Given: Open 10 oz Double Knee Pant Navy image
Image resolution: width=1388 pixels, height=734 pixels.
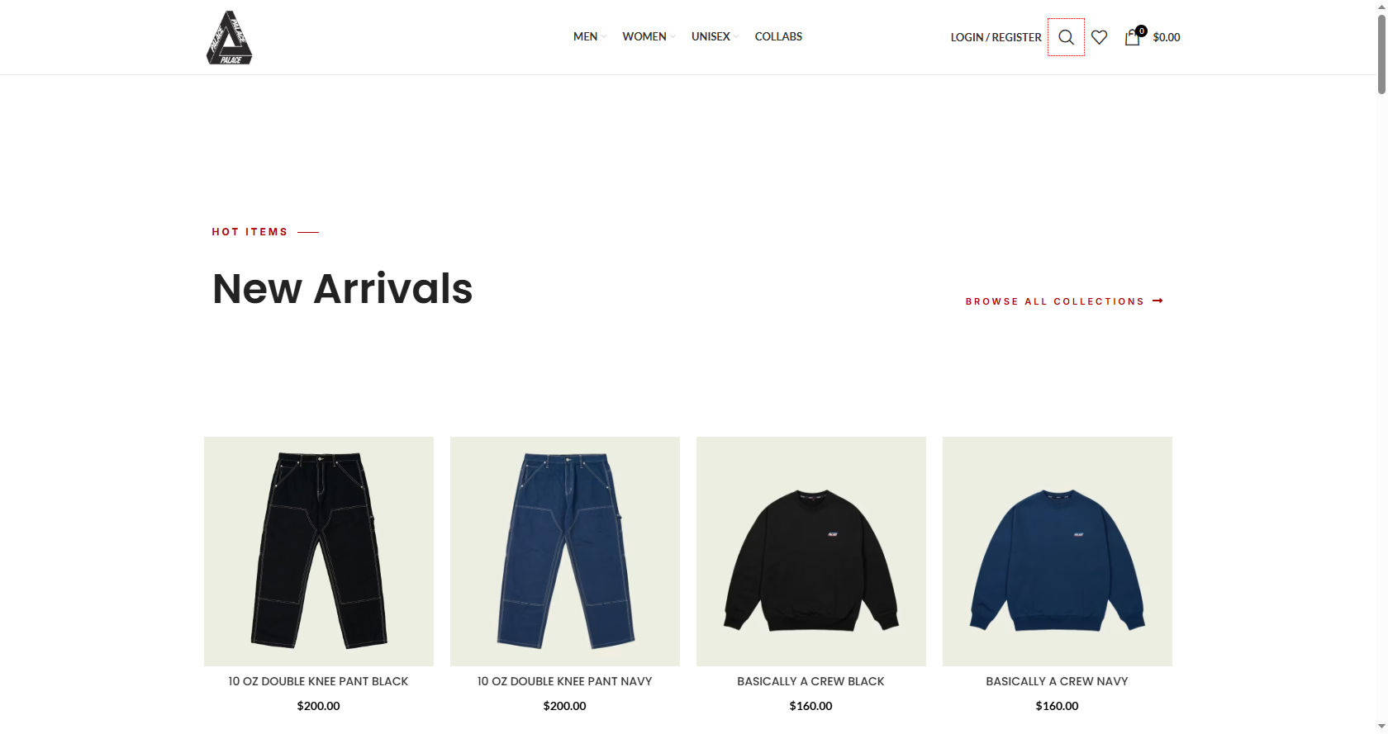Looking at the screenshot, I should coord(565,552).
